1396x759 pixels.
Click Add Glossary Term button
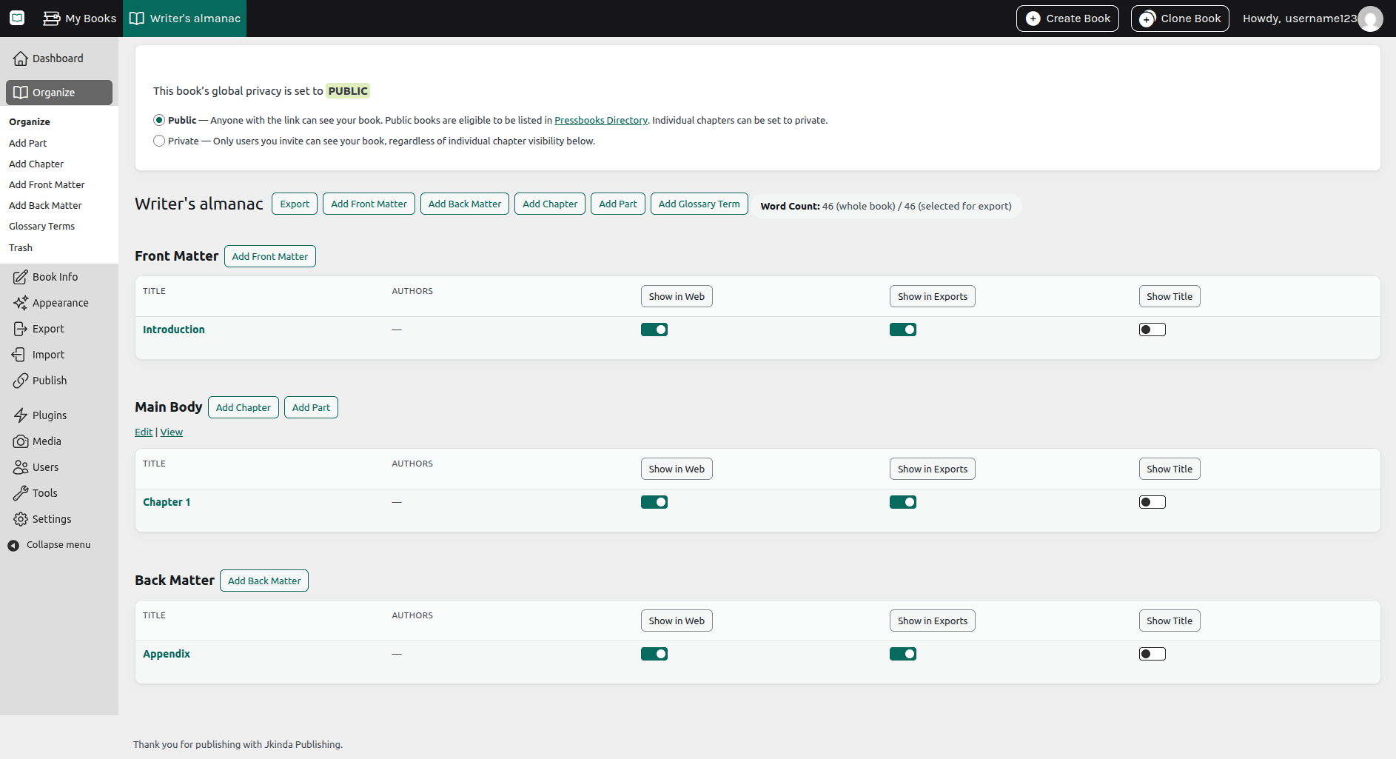(699, 204)
